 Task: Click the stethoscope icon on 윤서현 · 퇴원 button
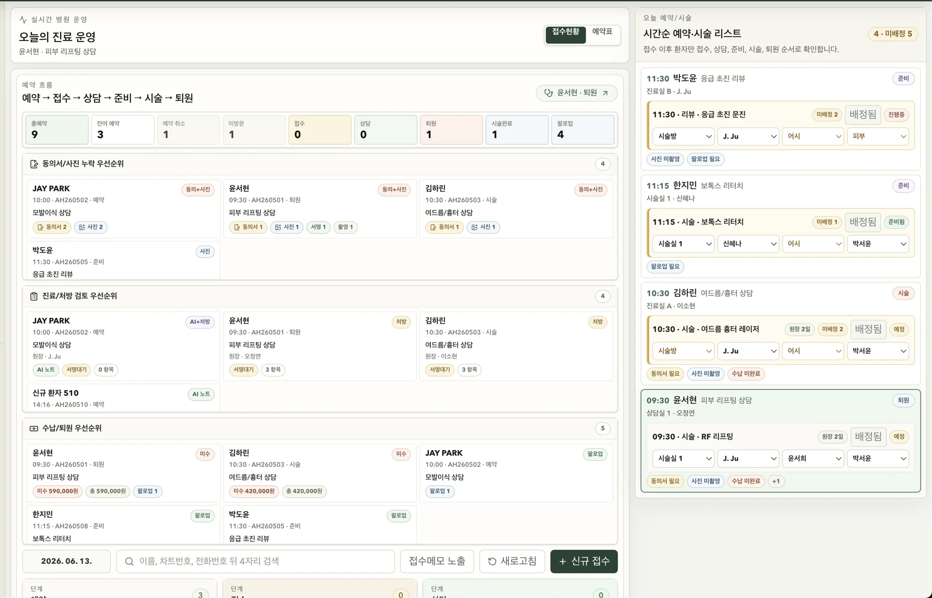coord(548,93)
